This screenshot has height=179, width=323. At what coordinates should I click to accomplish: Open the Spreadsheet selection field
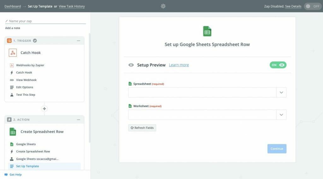(x=207, y=92)
